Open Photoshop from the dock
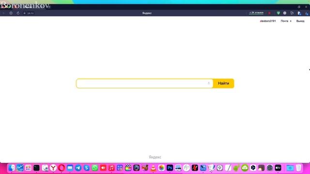310x174 pixels. (170, 168)
